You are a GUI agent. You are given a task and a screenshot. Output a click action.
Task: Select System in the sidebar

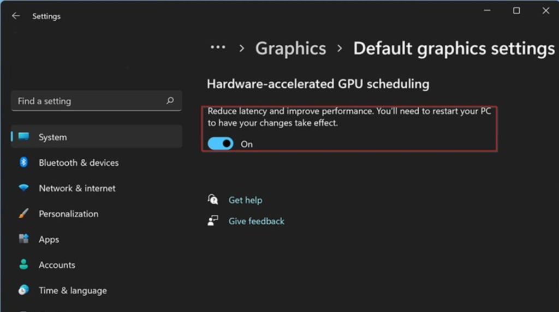click(x=96, y=137)
